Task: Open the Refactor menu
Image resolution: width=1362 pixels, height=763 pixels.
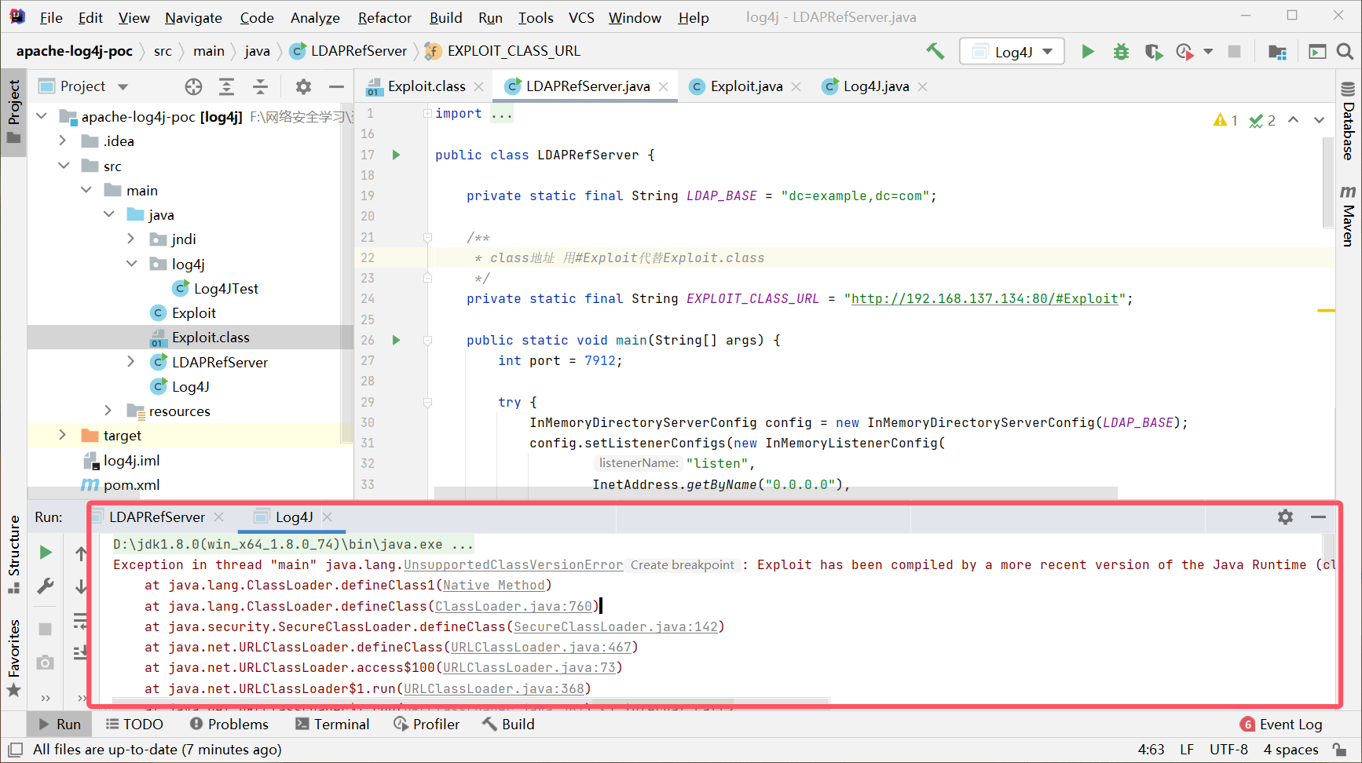Action: (x=384, y=17)
